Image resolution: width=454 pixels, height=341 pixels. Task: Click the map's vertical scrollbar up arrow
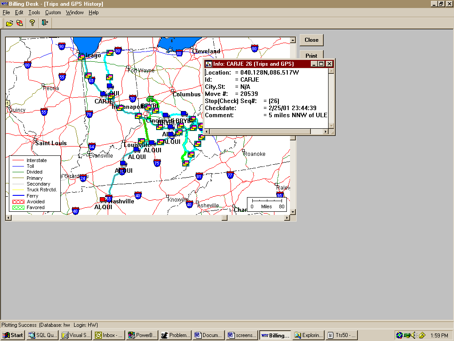pyautogui.click(x=293, y=40)
